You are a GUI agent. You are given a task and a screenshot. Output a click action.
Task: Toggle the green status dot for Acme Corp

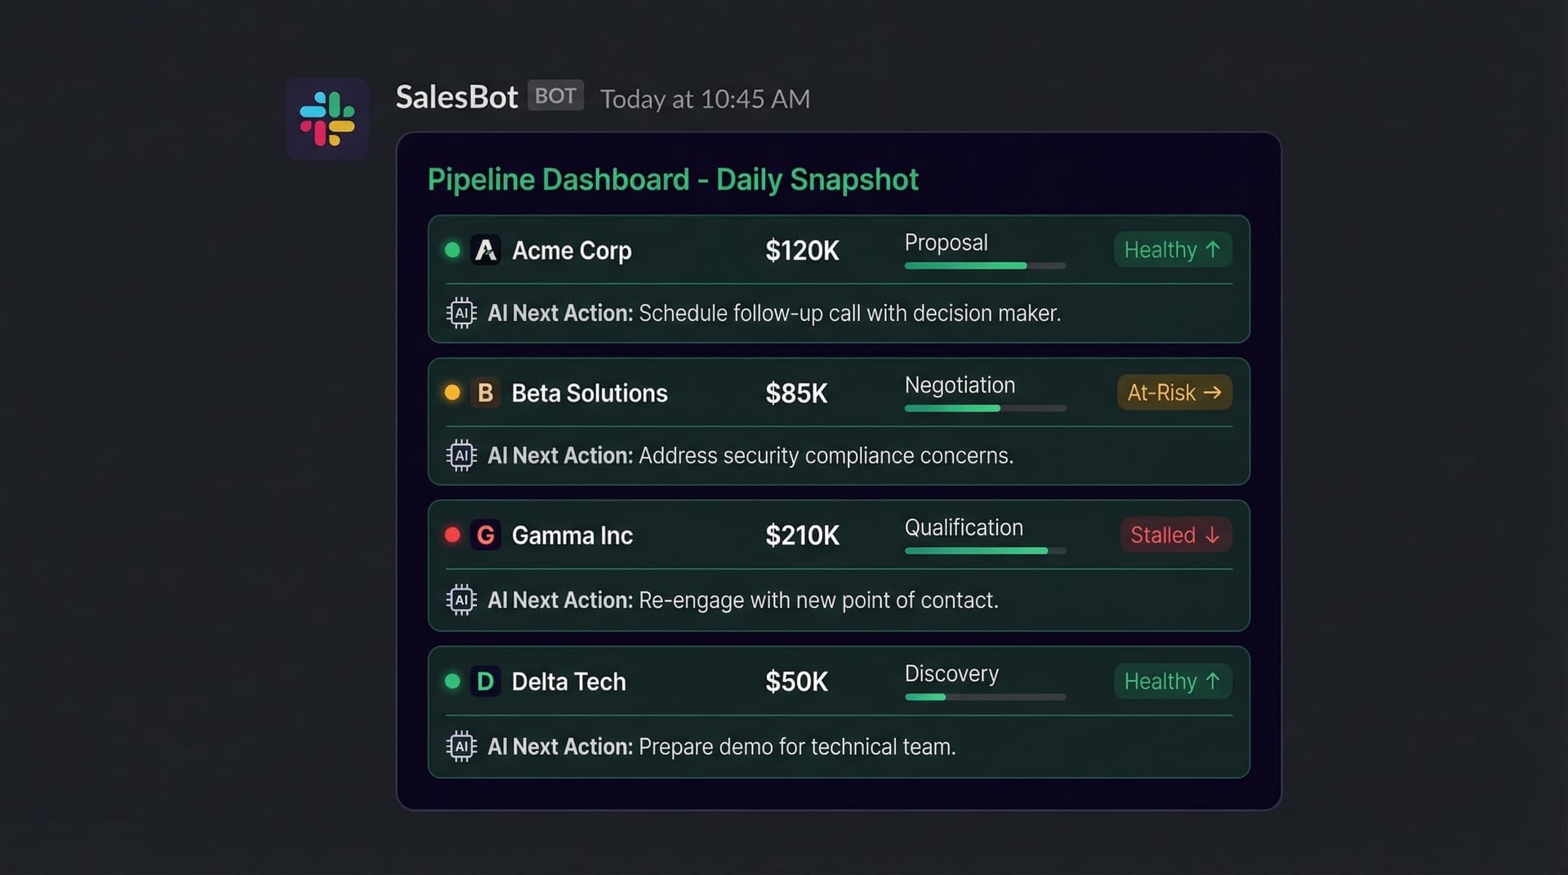tap(452, 251)
